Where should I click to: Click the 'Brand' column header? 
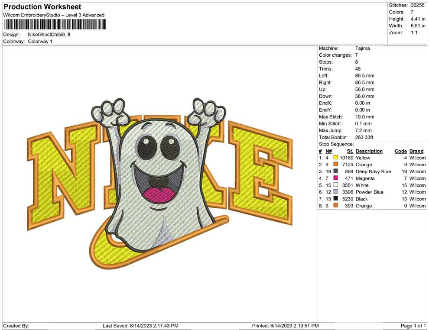click(416, 151)
